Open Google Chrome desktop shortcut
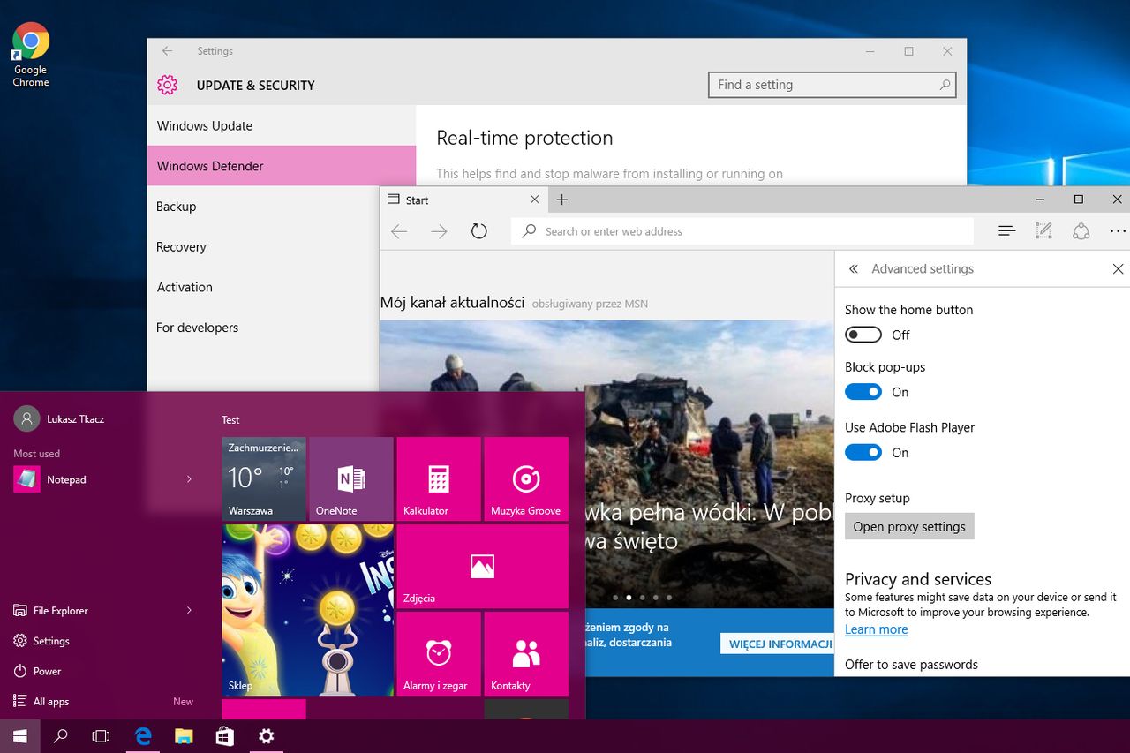Viewport: 1130px width, 753px height. (31, 55)
